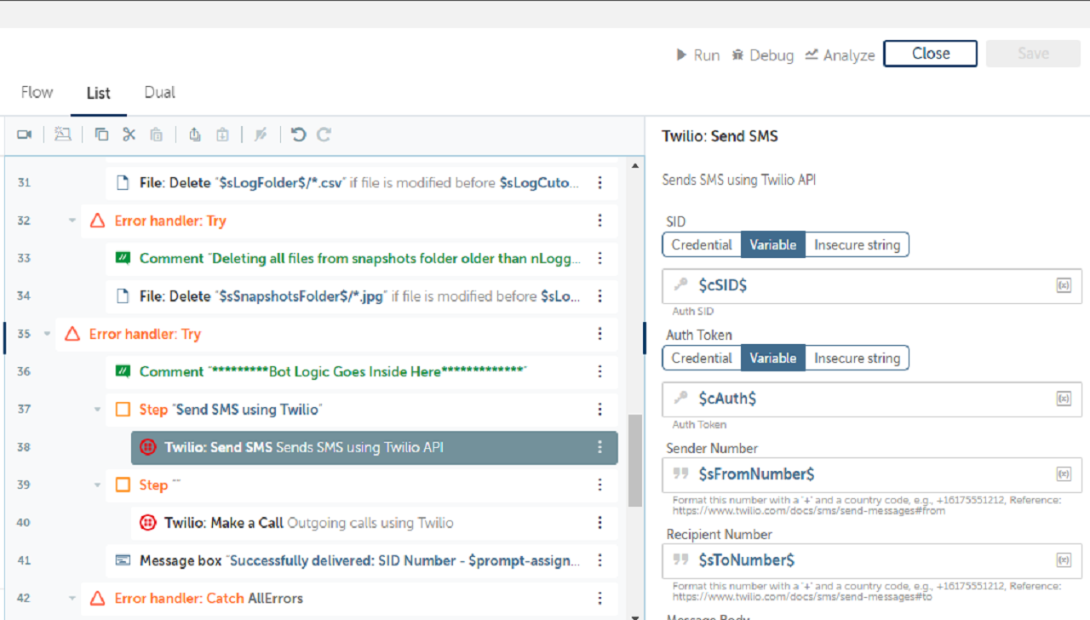The width and height of the screenshot is (1090, 620).
Task: Select Credential option under Auth Token
Action: (x=702, y=359)
